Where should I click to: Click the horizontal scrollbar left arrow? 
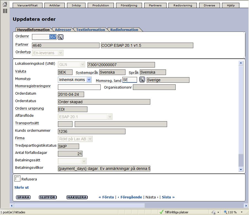coord(12,206)
